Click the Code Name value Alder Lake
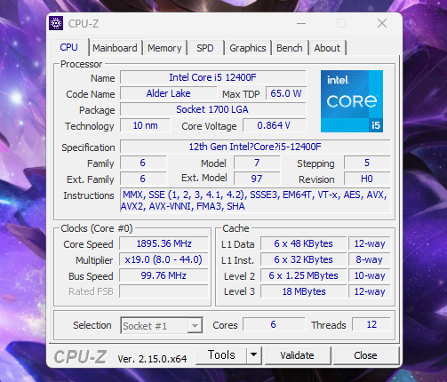The image size is (447, 382). 168,93
